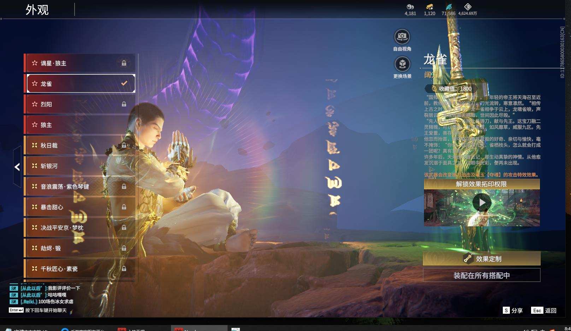Select the 千秋匠心·素瓷 skin entry
This screenshot has width=571, height=331.
coord(80,269)
